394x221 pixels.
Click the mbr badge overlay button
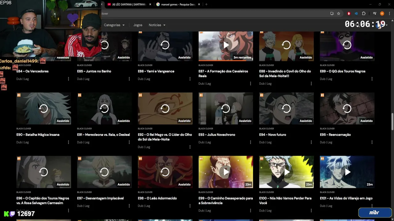tap(374, 212)
